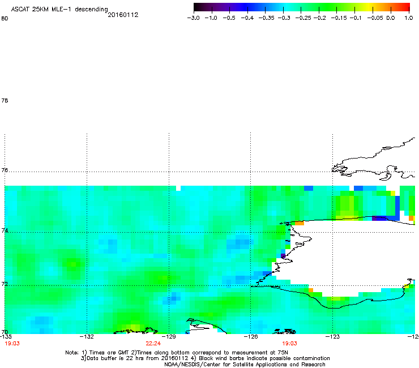
Task: Click the colorbar label -3.0
Action: click(x=193, y=18)
